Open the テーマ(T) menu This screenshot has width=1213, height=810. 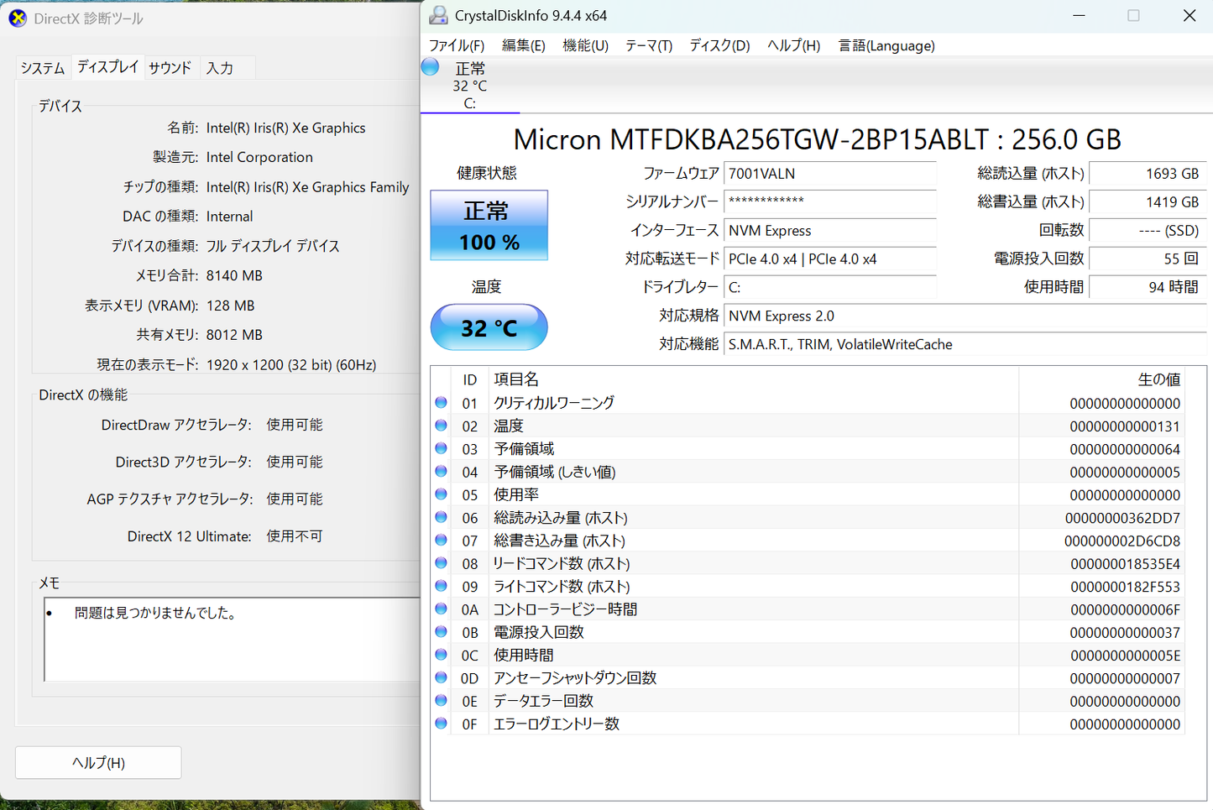(649, 45)
